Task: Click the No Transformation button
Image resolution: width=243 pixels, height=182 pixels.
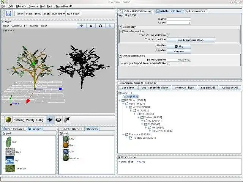Action: point(191,40)
